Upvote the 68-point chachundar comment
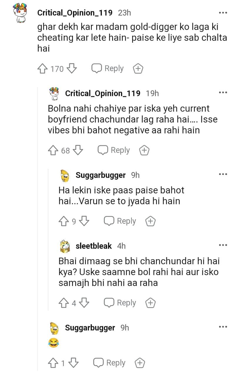Viewport: 239px width, 377px height. [x=53, y=151]
